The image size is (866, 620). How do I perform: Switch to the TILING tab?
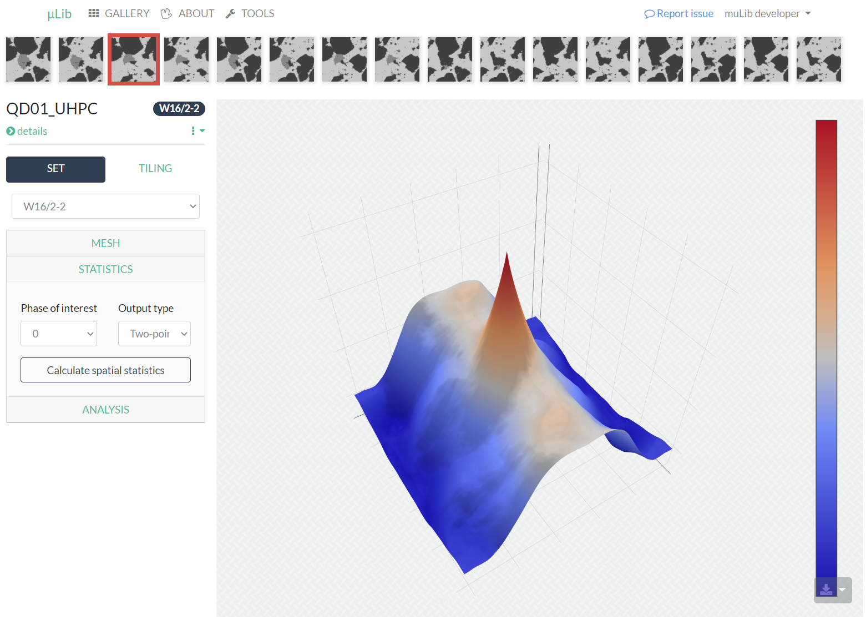(x=155, y=169)
